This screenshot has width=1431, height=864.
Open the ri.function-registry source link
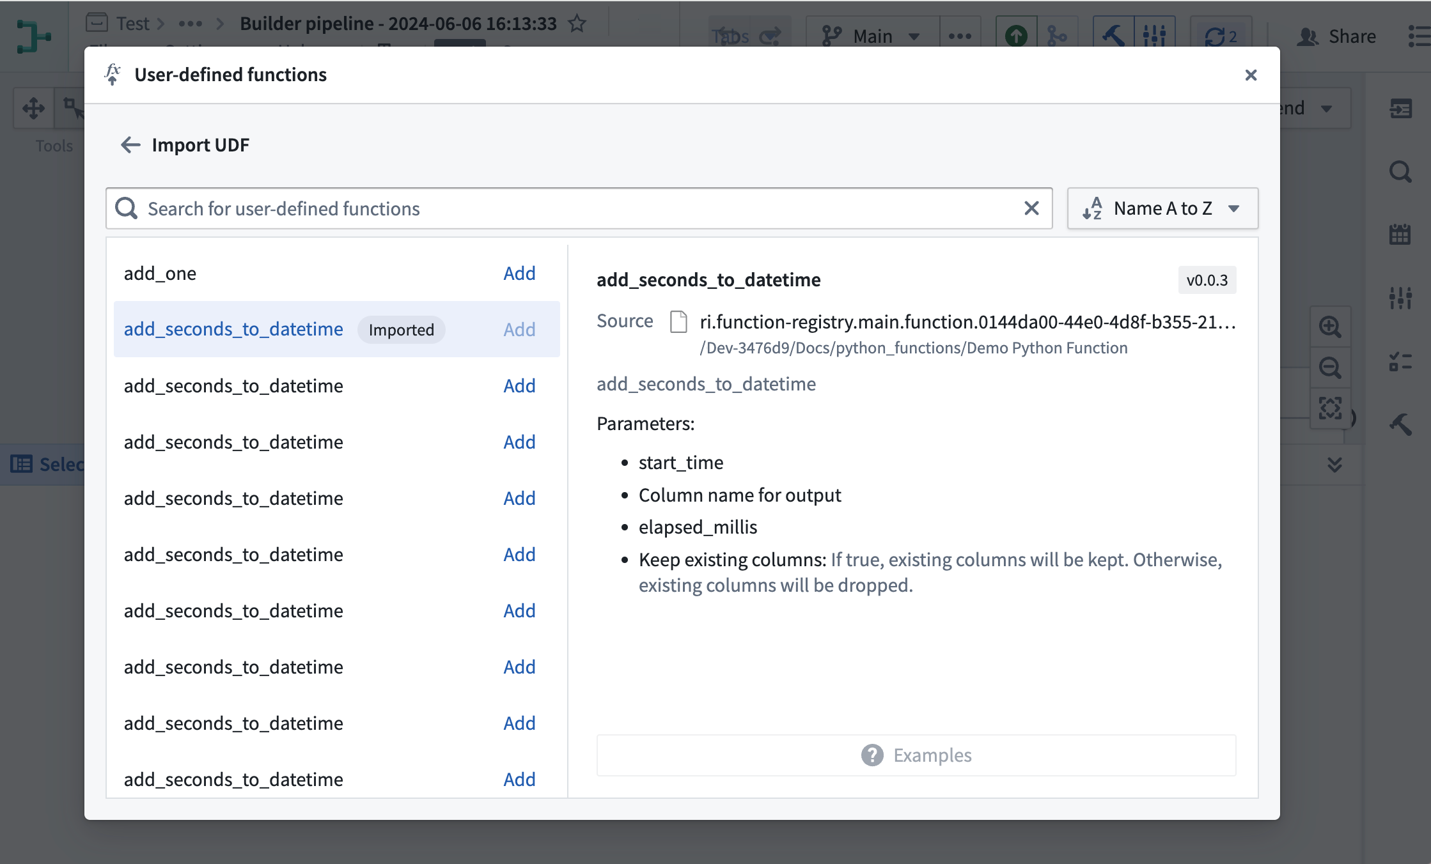click(967, 321)
